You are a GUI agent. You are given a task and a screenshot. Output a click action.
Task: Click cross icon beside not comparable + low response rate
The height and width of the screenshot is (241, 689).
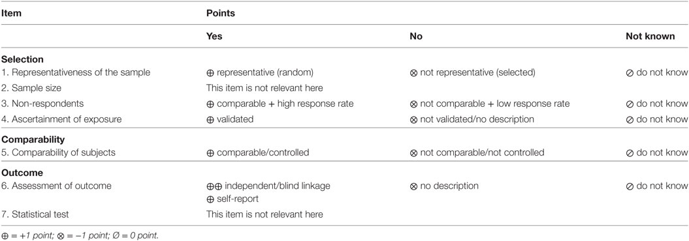[x=413, y=104]
